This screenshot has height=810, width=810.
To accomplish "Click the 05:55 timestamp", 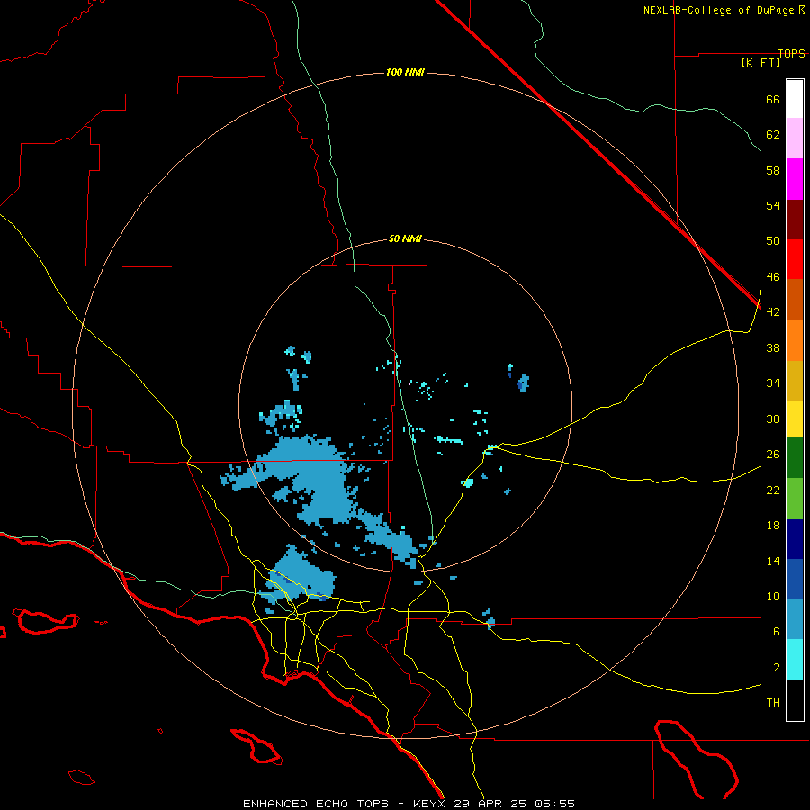I will pyautogui.click(x=554, y=804).
